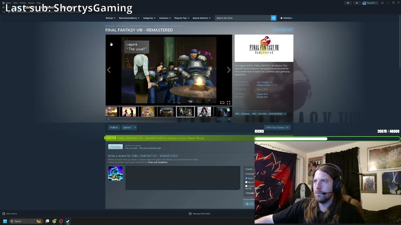
Task: Select the card game screenshot thumbnail
Action: [x=148, y=112]
